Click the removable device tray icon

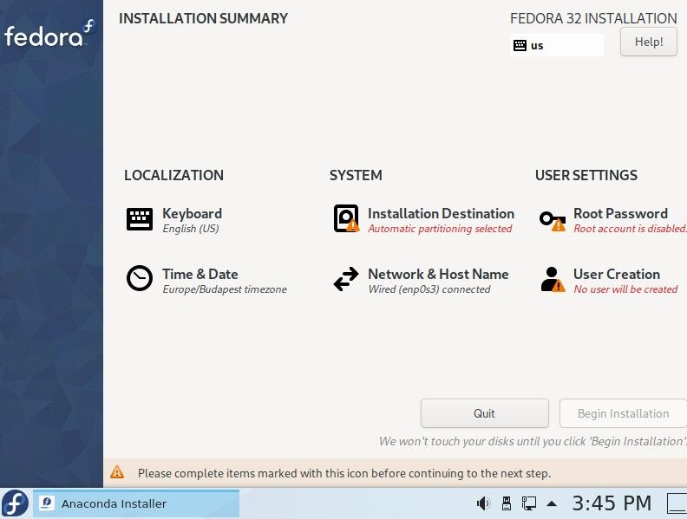(507, 503)
